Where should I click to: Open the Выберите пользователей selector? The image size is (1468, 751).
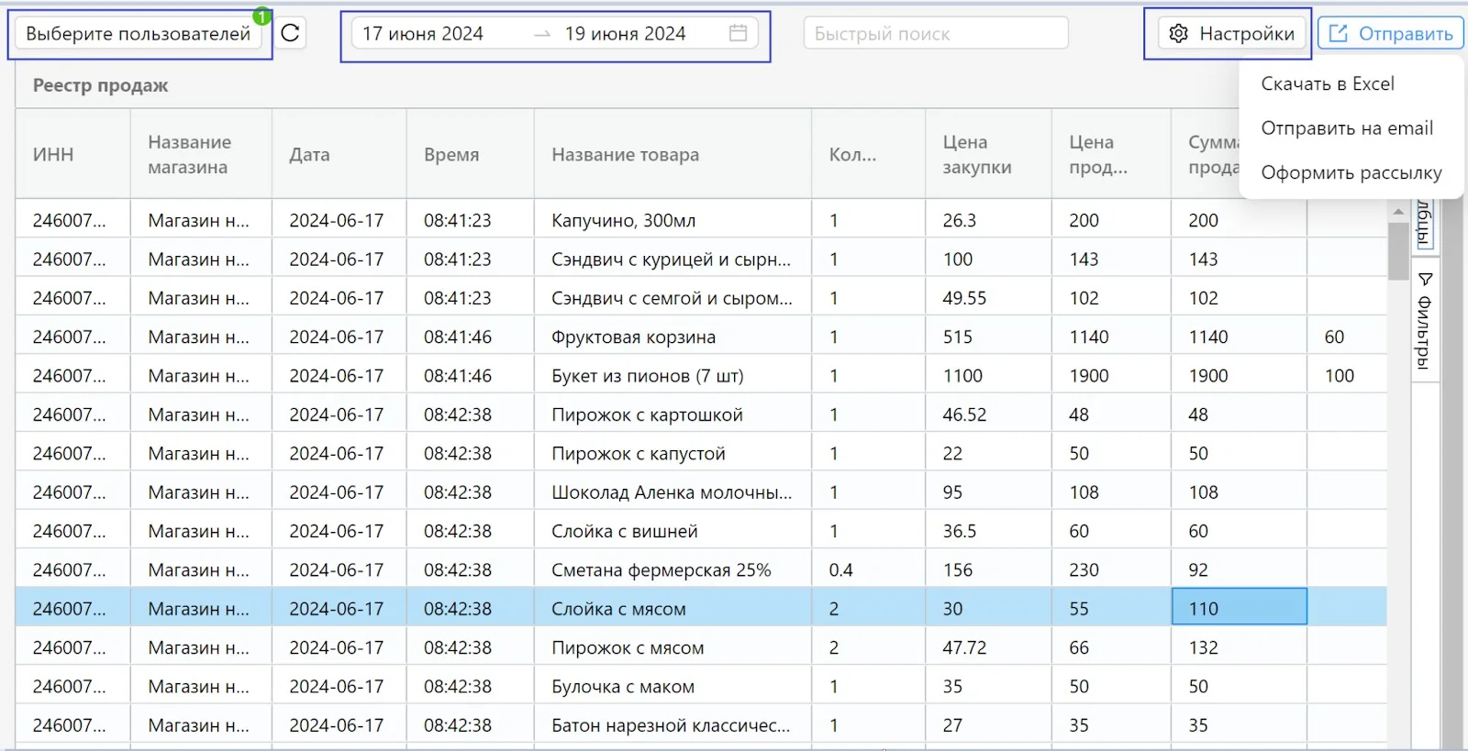pos(139,34)
